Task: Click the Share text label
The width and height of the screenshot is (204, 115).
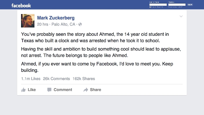Action: pos(96,90)
